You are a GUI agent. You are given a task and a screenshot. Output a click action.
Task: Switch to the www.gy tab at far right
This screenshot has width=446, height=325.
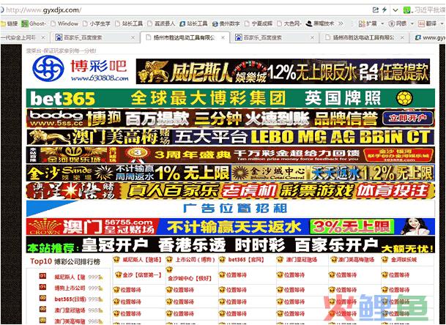click(x=429, y=37)
